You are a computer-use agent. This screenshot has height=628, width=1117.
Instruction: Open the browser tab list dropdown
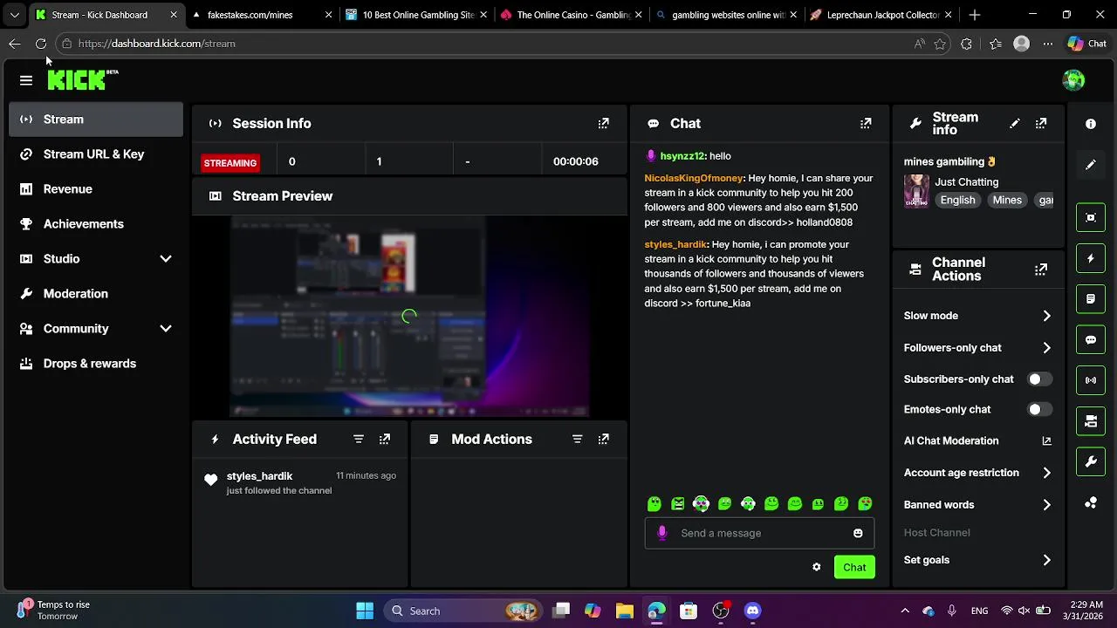(x=14, y=15)
